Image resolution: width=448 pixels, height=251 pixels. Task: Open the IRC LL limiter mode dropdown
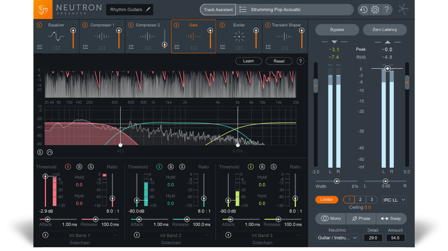394,199
